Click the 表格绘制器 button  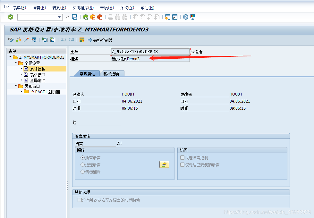(100, 40)
